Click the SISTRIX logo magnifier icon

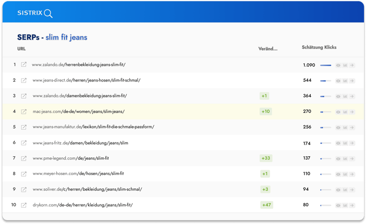(x=48, y=13)
